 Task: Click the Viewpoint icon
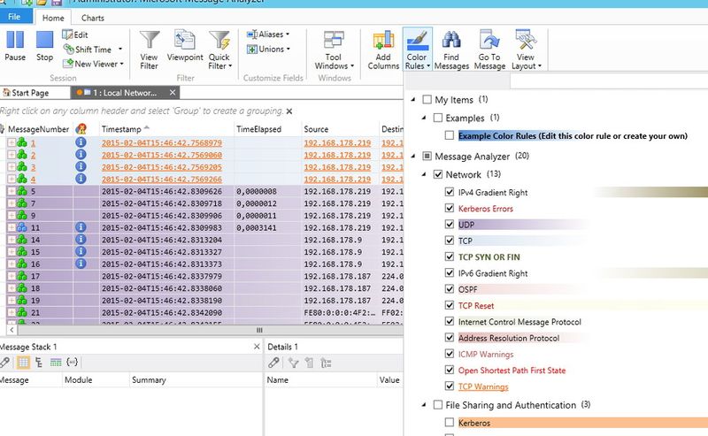pyautogui.click(x=185, y=40)
